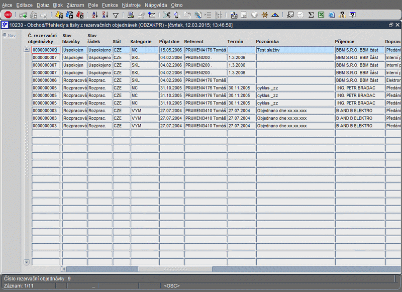Click 'Elektror' transport cell in row 0000000006
Viewport: 402px width, 292px height.
coord(393,80)
